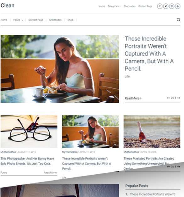Open the Facebook social icon
The height and width of the screenshot is (197, 184).
[160, 6]
